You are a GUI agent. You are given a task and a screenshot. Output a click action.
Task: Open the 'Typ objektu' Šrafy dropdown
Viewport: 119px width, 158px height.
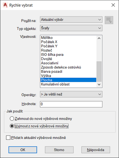click(71, 28)
